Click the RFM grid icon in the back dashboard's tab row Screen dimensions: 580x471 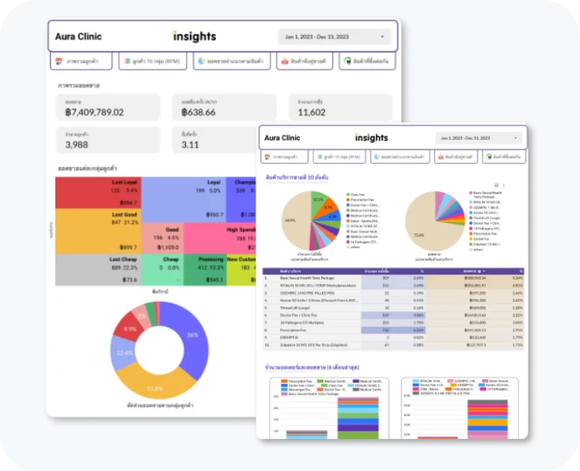(x=128, y=61)
